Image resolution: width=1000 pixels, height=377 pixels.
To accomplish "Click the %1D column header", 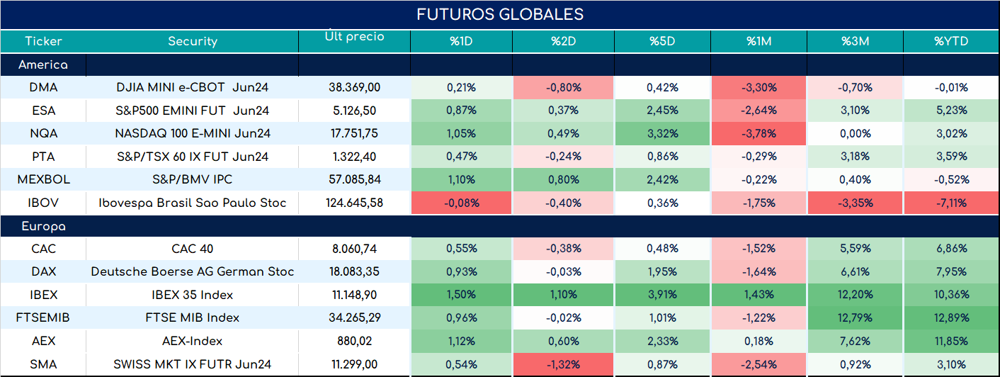I will click(x=461, y=41).
